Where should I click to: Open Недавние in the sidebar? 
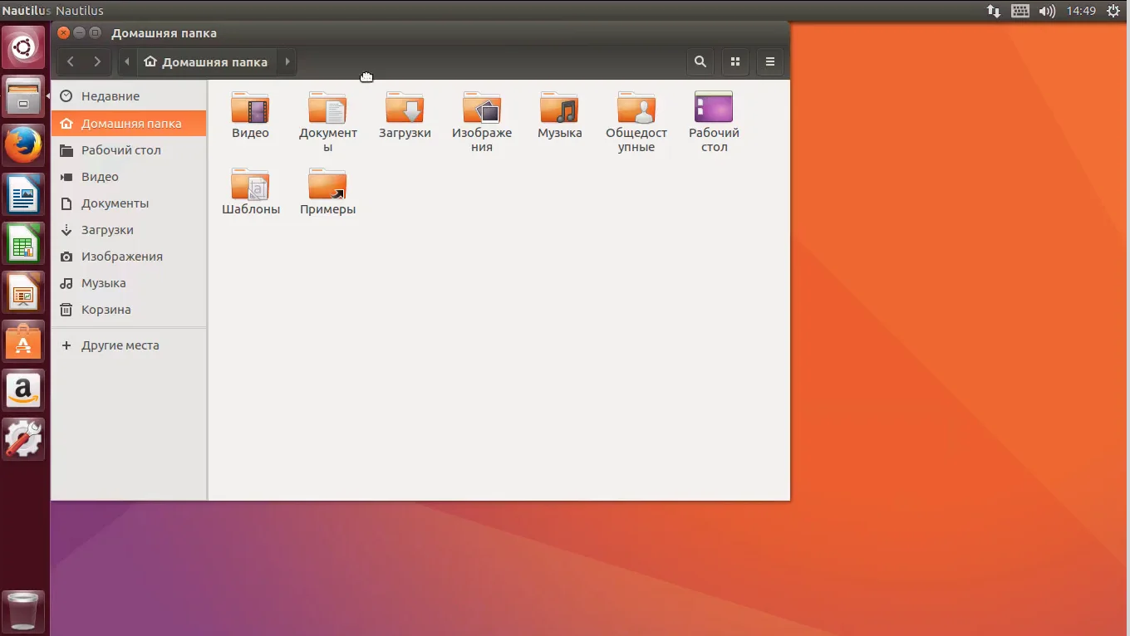(x=111, y=96)
